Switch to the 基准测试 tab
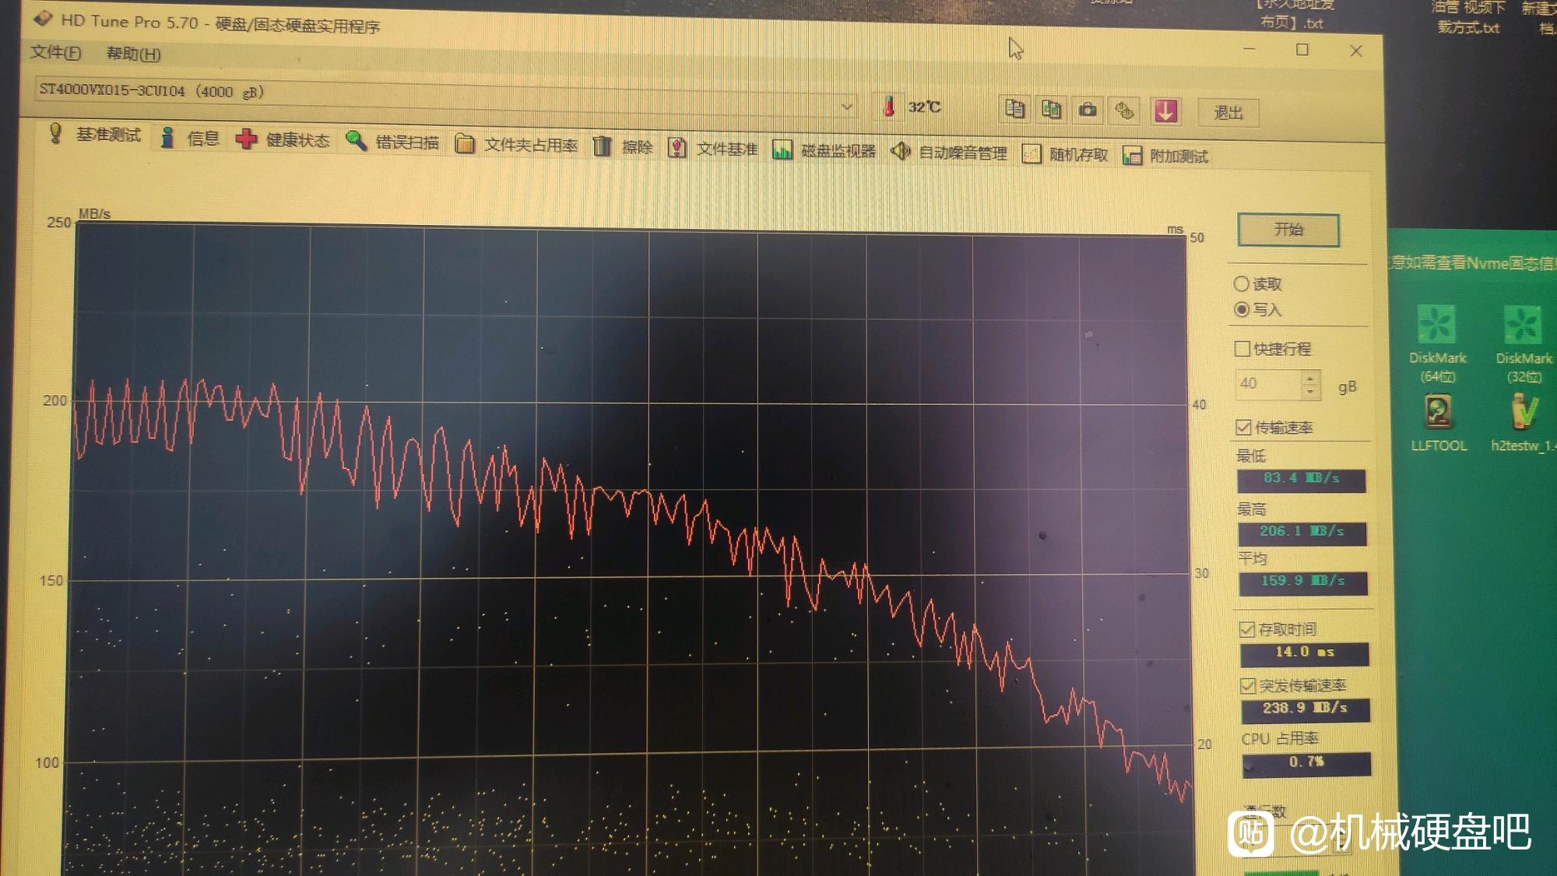 95,134
